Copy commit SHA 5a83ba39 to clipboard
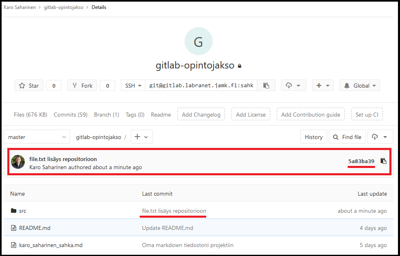This screenshot has height=256, width=400. pyautogui.click(x=383, y=161)
